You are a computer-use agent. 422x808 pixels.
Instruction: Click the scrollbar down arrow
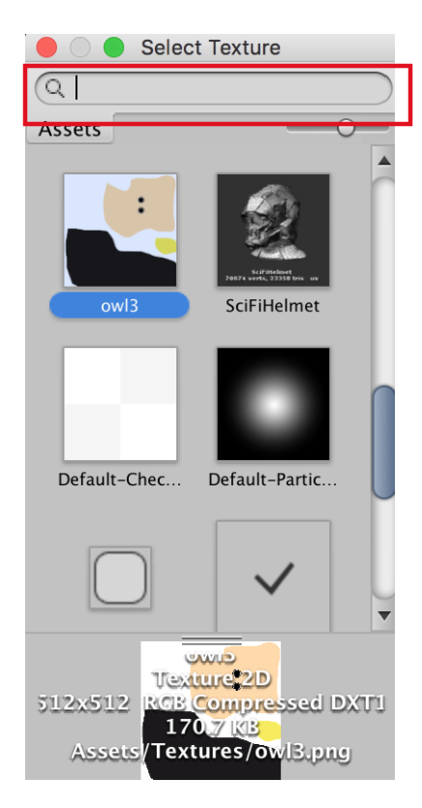(384, 615)
